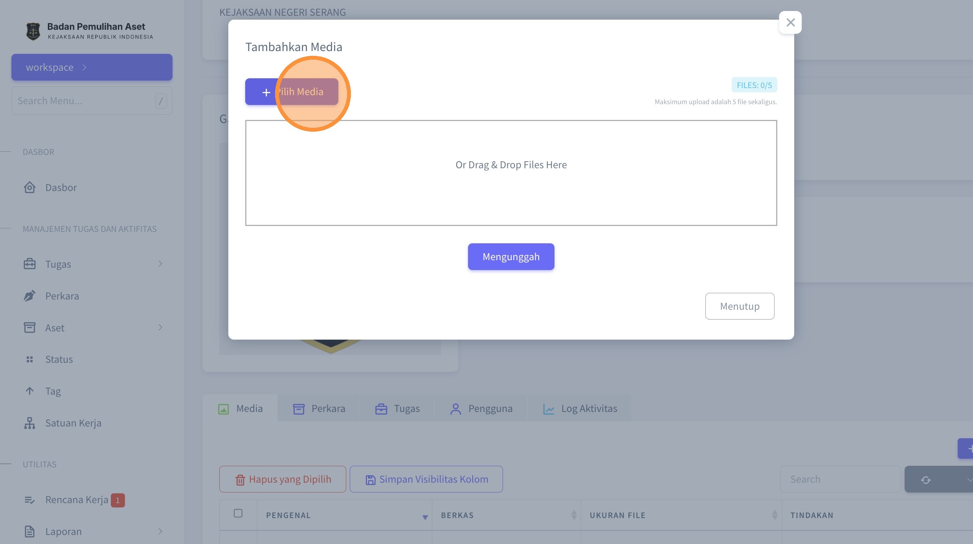Click the Aset archive icon in sidebar
The image size is (973, 544).
tap(29, 327)
